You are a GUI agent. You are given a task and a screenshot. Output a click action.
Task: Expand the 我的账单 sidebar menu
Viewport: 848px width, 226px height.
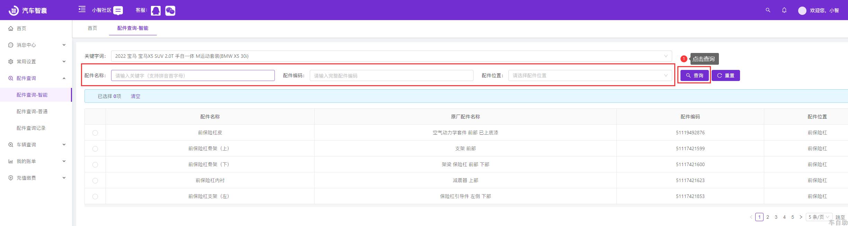pyautogui.click(x=64, y=161)
